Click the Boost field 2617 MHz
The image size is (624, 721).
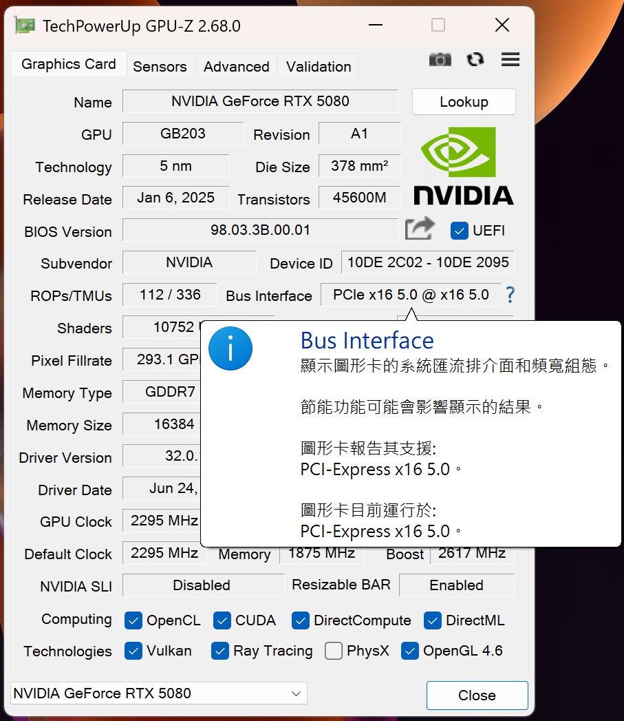472,555
